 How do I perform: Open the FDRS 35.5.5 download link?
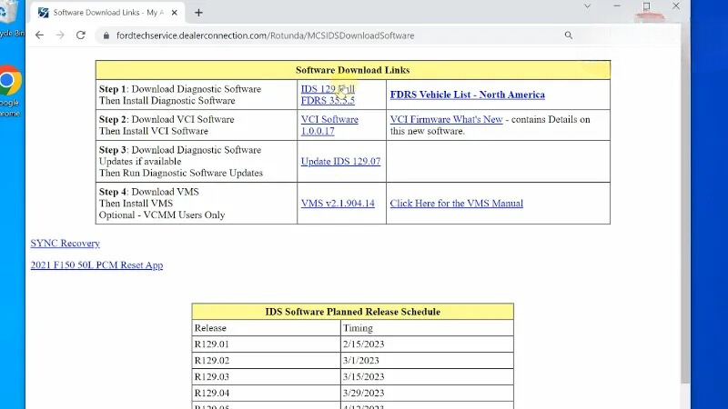tap(328, 100)
